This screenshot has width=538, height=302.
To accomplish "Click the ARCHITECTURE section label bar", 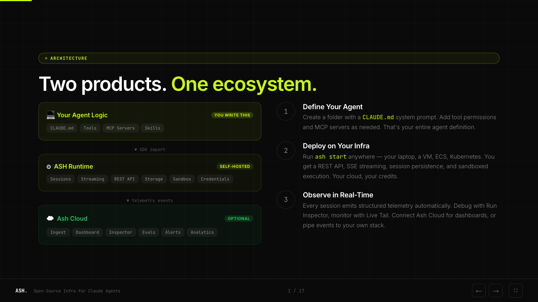I will (x=269, y=58).
